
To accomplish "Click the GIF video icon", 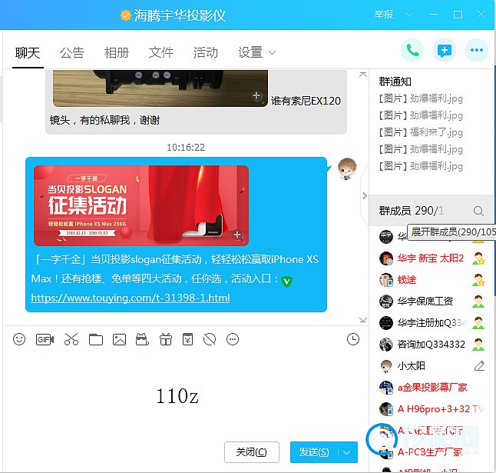I will (45, 339).
